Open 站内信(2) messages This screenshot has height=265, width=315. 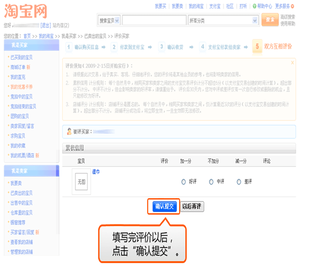61,26
